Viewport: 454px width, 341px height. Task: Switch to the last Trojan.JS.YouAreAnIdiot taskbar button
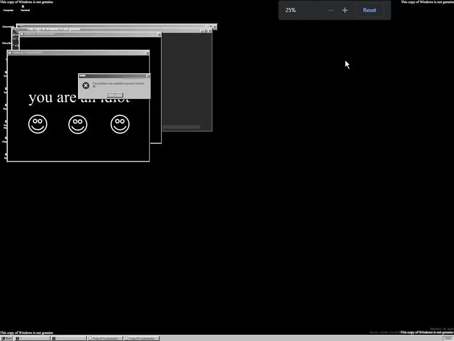[141, 338]
